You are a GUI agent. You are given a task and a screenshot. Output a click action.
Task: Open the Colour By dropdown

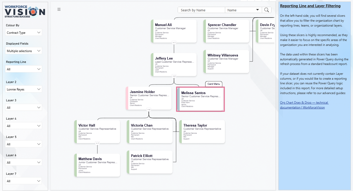click(x=23, y=32)
